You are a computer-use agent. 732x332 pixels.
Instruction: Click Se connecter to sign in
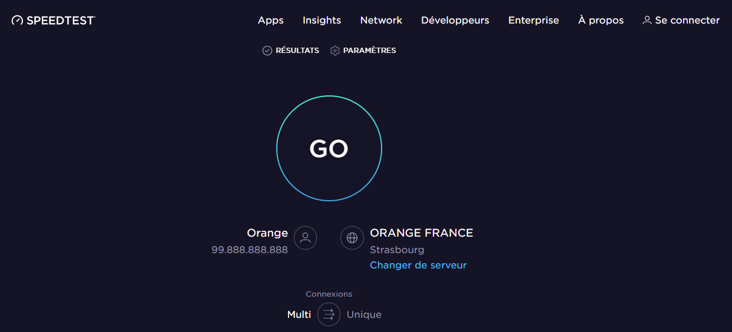click(x=687, y=20)
